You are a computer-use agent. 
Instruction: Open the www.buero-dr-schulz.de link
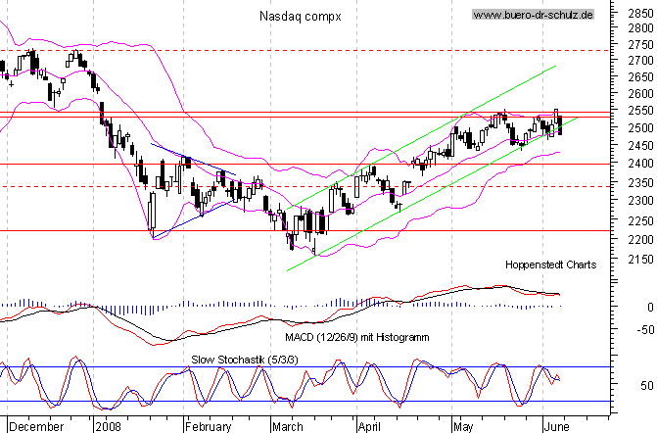[x=533, y=15]
